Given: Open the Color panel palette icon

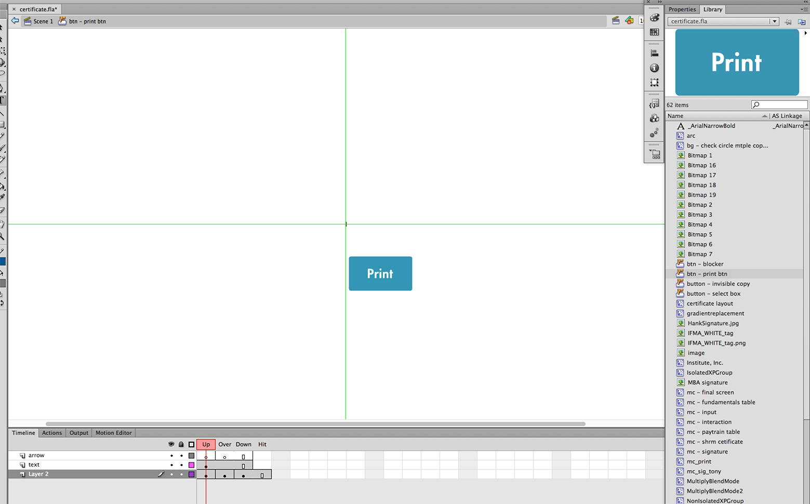Looking at the screenshot, I should click(654, 18).
